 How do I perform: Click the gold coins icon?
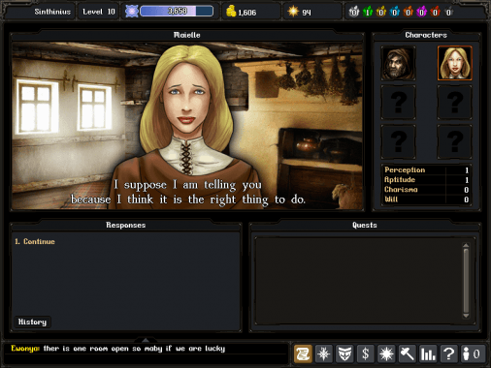point(231,12)
